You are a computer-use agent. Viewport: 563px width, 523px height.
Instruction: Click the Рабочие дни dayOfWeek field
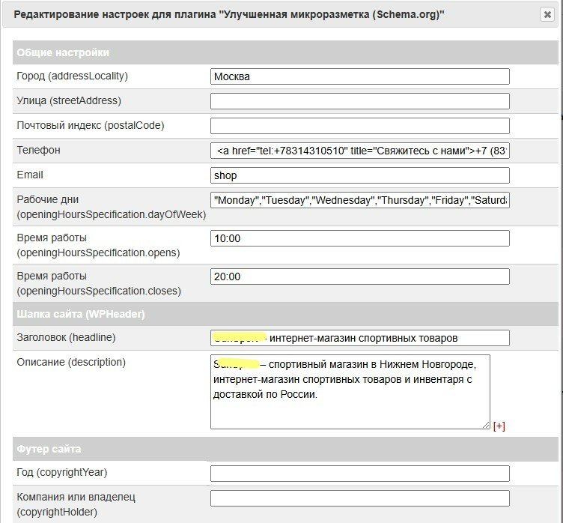[x=359, y=200]
